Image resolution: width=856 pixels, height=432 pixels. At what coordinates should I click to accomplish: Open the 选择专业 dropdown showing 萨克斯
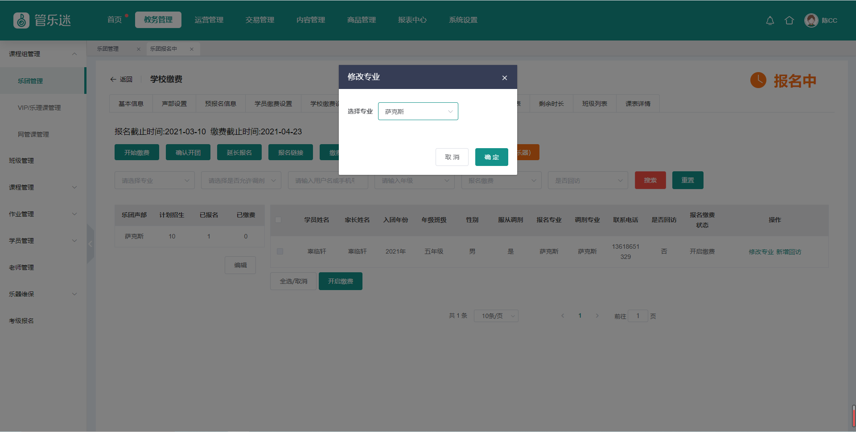coord(418,111)
